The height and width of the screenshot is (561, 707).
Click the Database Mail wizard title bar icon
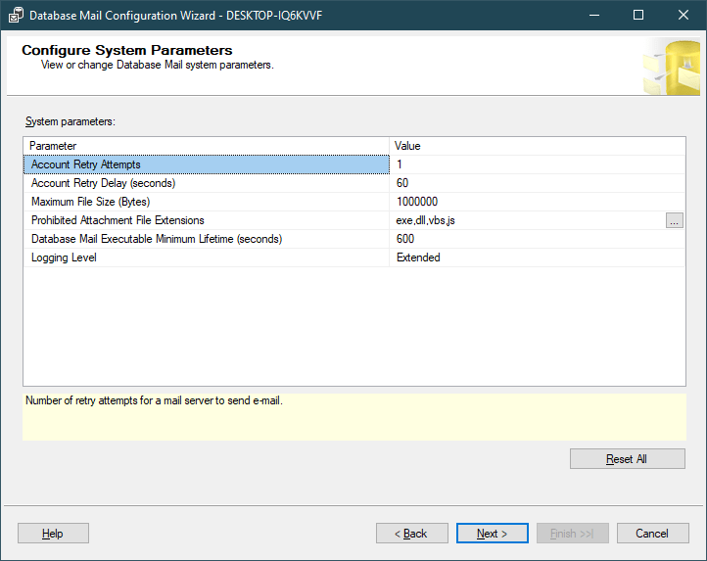[x=16, y=15]
